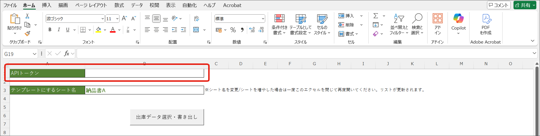Viewport: 540px width, 136px height.
Task: Switch to the 数式 tab
Action: (119, 5)
